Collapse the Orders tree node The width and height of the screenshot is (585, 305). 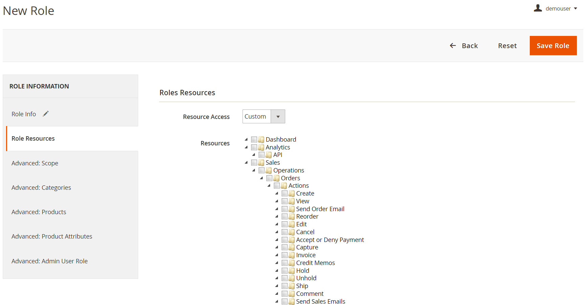262,178
